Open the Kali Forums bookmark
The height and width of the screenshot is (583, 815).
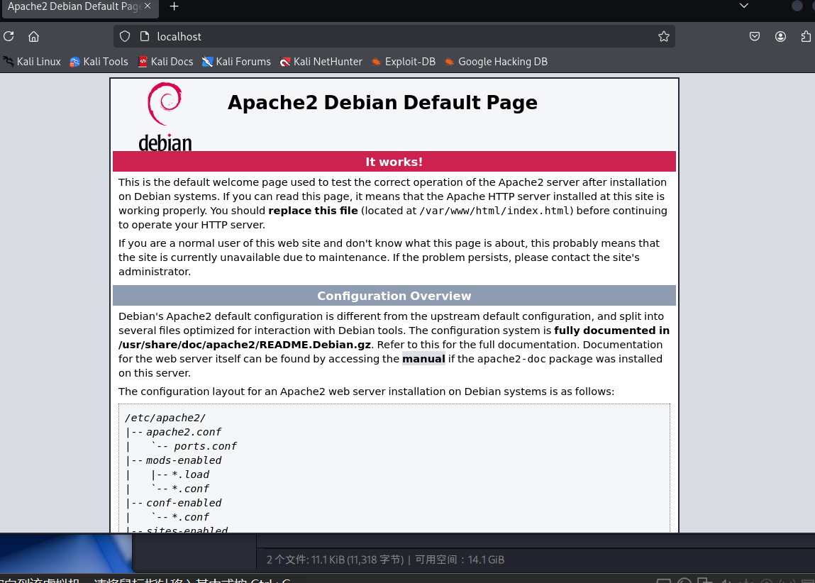pos(236,61)
